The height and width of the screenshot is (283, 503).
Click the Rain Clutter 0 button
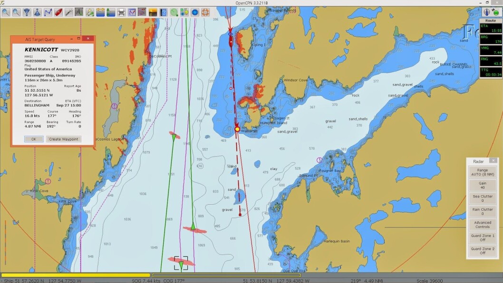point(483,211)
